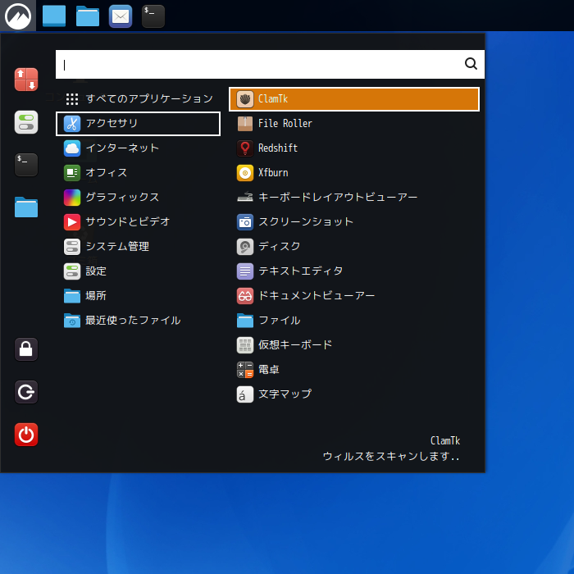
Task: Click the magnifier search icon
Action: click(471, 64)
